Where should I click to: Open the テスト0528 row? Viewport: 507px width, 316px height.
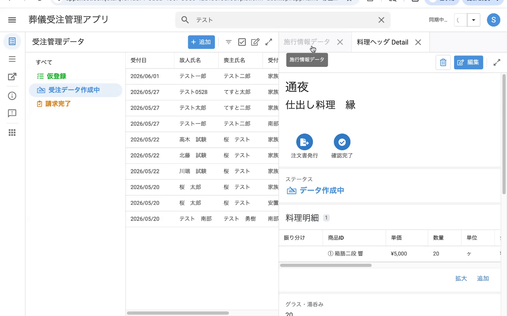(202, 92)
